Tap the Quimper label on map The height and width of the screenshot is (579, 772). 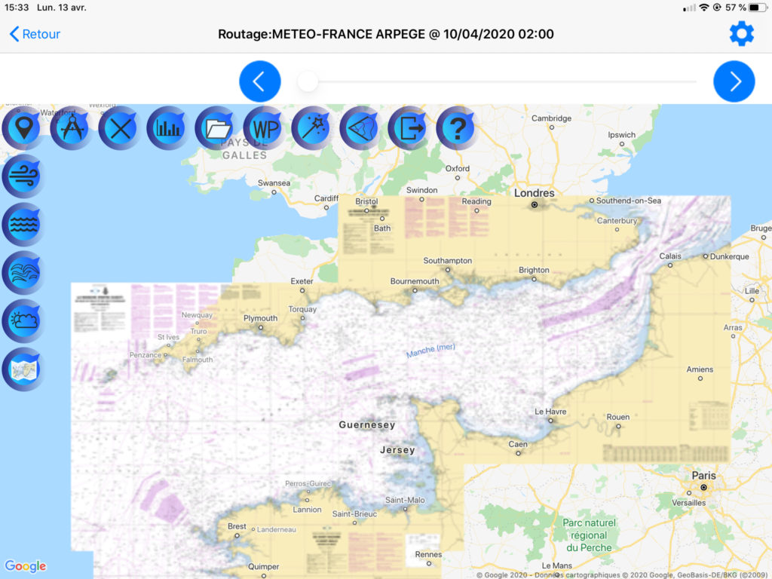(x=263, y=567)
